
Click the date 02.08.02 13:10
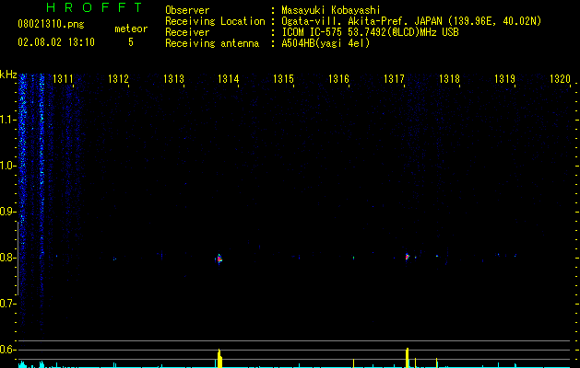click(56, 42)
